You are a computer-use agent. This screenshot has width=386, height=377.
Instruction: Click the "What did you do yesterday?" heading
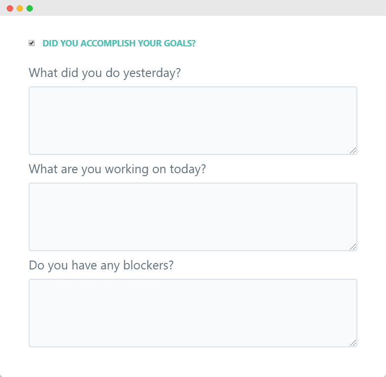pos(105,73)
